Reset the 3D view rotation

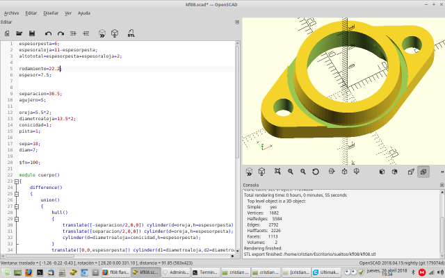316,172
